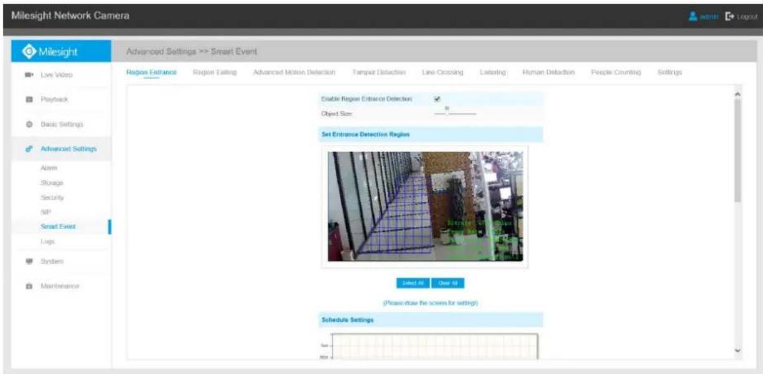Click the entrance detection region camera preview

[x=425, y=207]
